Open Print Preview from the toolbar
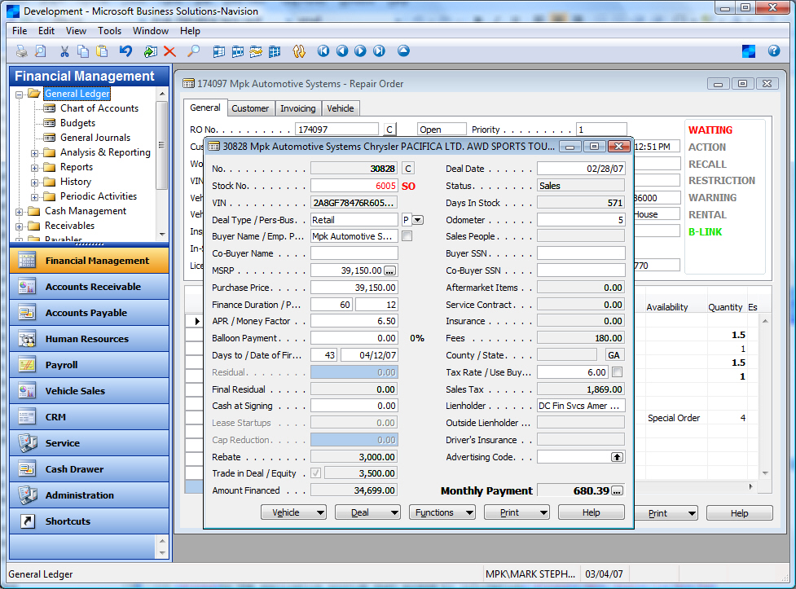Screen dimensions: 796x589 tap(40, 51)
